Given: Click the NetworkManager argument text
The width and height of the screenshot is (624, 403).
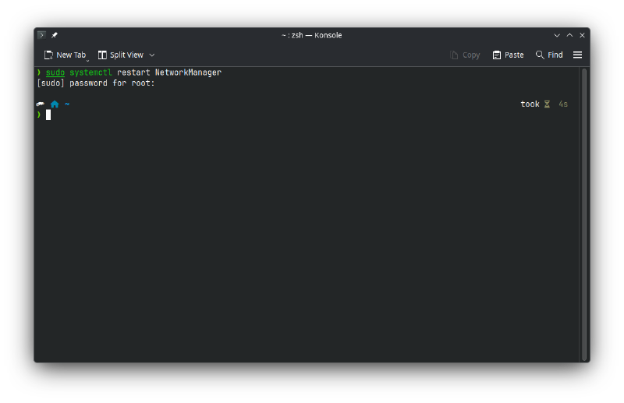Looking at the screenshot, I should click(x=188, y=72).
